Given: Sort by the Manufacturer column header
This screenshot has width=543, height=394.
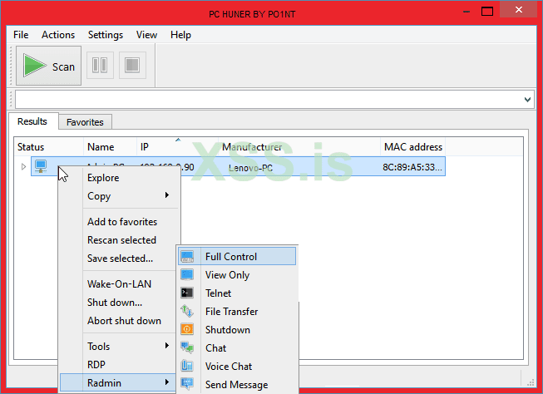Looking at the screenshot, I should click(x=299, y=147).
